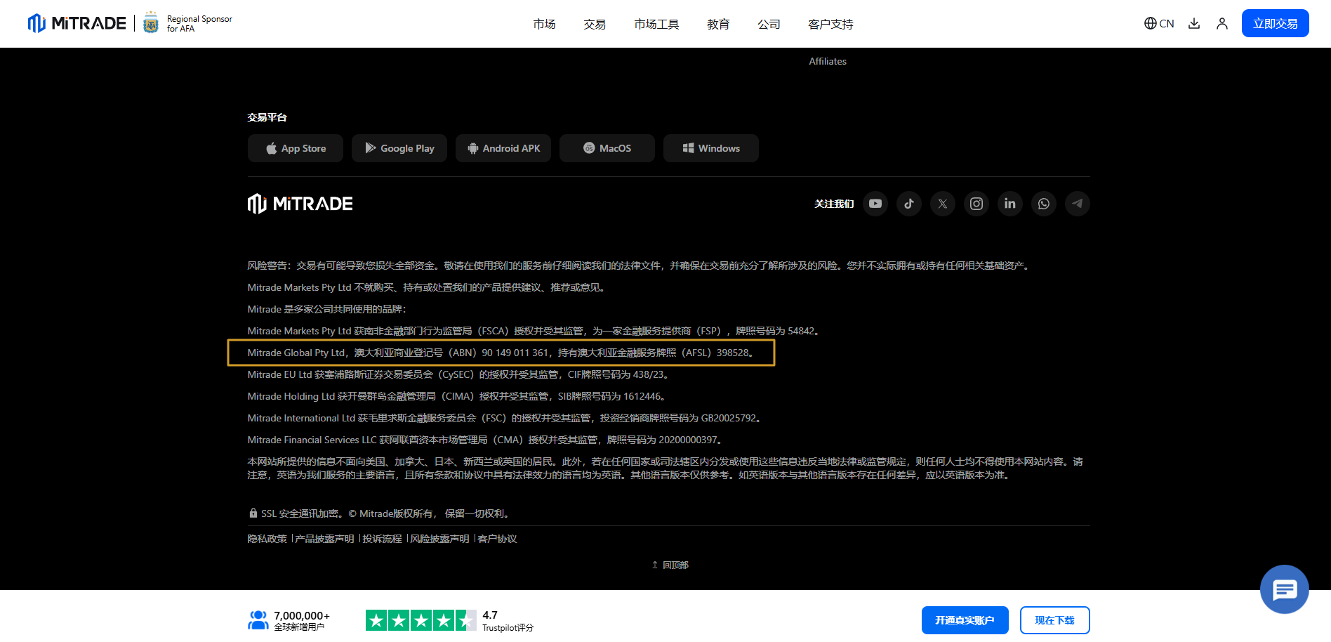
Task: Click the 7,000,000+ users icon
Action: tap(258, 620)
